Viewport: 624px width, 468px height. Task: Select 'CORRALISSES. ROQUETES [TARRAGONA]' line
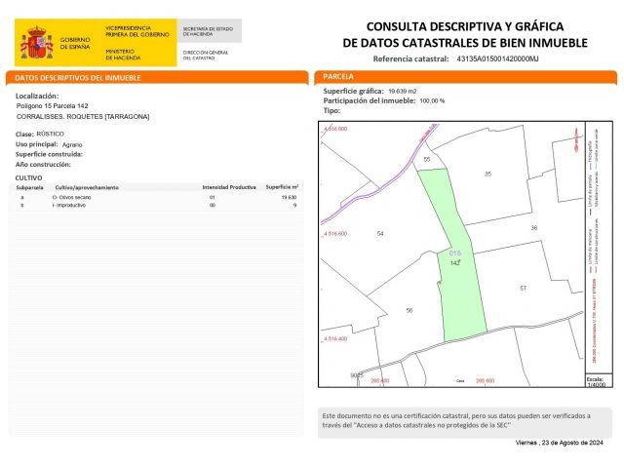(x=83, y=117)
